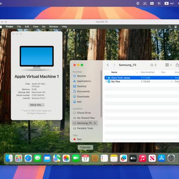Eject the Samsung_T5 drive in sidebar
Image resolution: width=179 pixels, height=179 pixels.
click(95, 123)
